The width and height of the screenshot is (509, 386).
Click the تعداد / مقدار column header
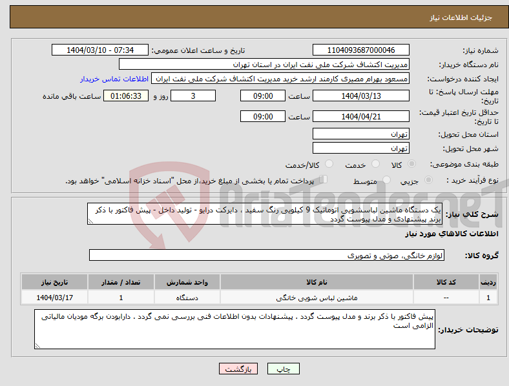[x=121, y=282]
